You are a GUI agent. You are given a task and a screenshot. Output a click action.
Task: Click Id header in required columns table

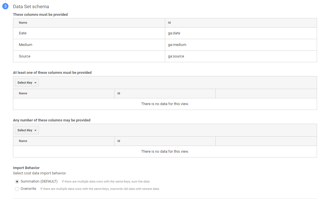coord(169,23)
